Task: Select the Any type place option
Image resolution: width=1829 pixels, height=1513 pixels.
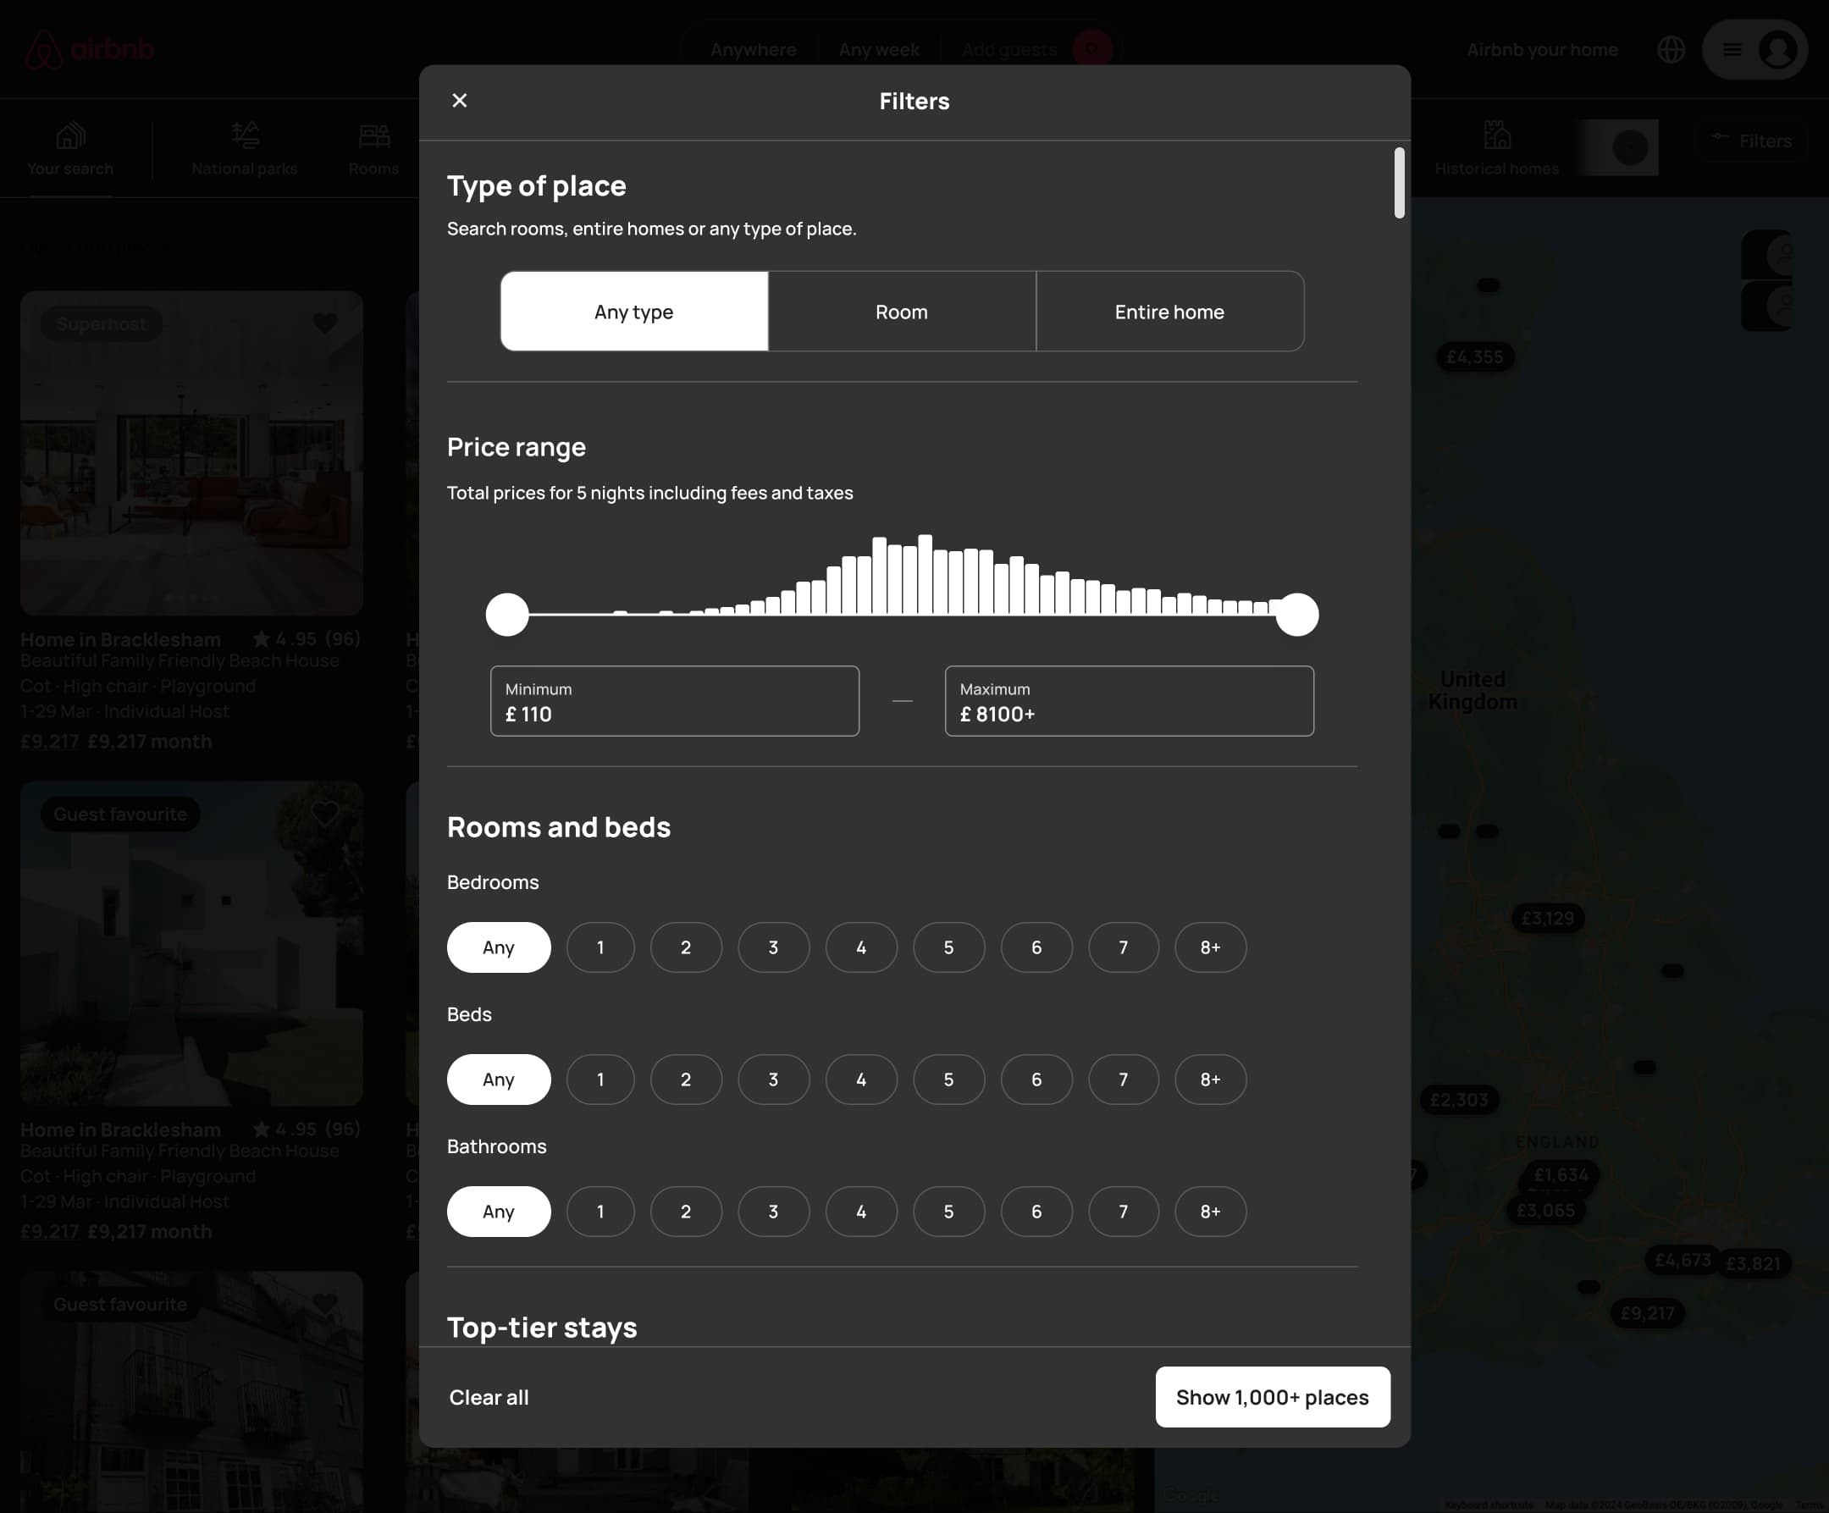Action: pos(634,311)
